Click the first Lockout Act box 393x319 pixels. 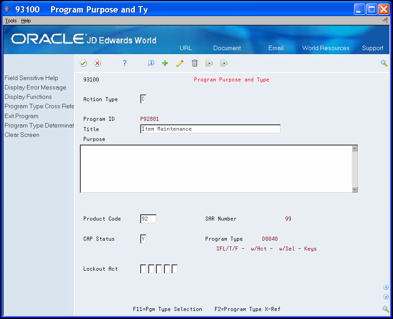[143, 269]
